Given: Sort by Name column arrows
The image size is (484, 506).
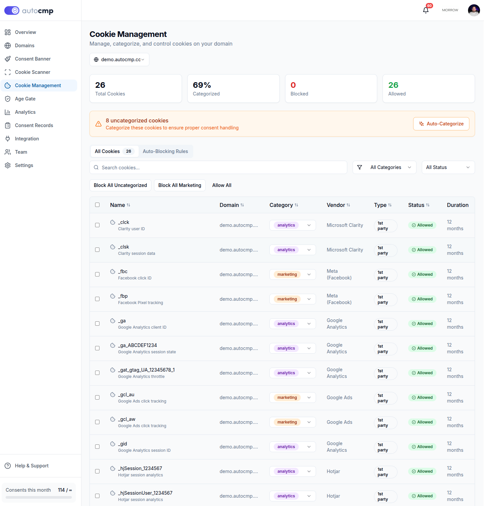Looking at the screenshot, I should (128, 205).
